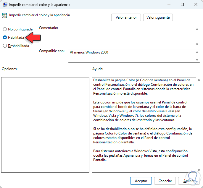The height and width of the screenshot is (188, 203).
Task: Go to "Valor siguiente" policy setting
Action: pos(158,17)
